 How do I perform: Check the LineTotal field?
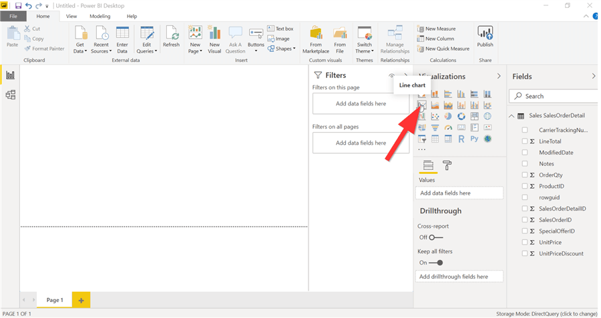coord(525,141)
